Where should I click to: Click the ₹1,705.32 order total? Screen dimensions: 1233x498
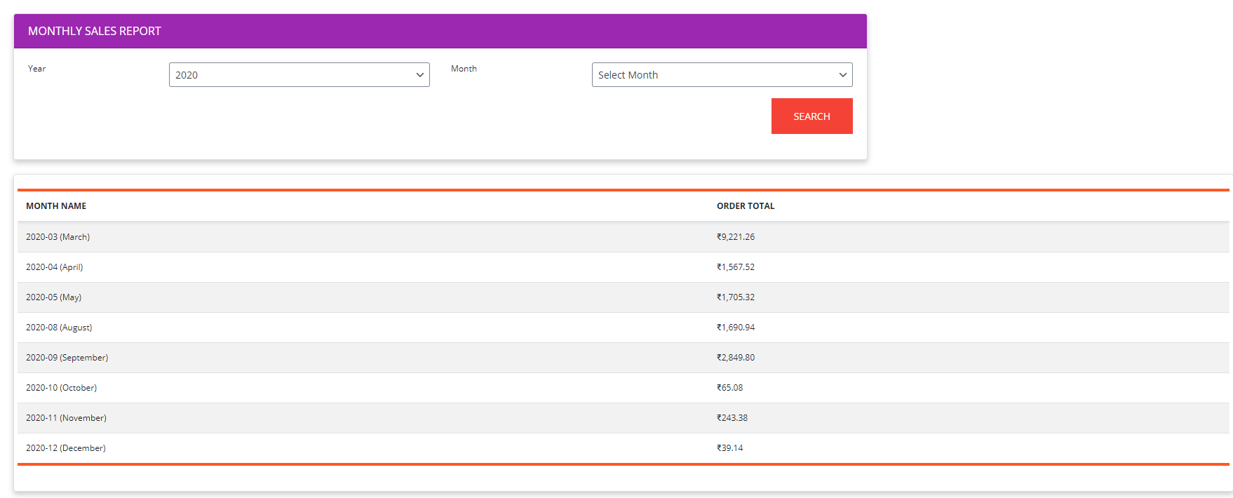[x=736, y=297]
